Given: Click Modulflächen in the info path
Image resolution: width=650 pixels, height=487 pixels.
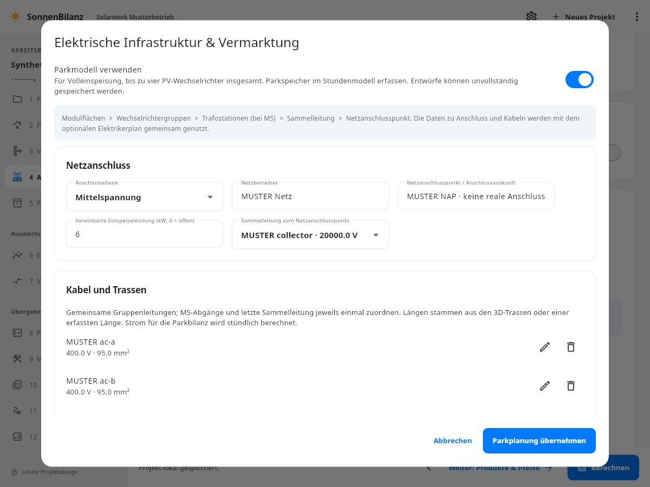Looking at the screenshot, I should click(x=83, y=118).
